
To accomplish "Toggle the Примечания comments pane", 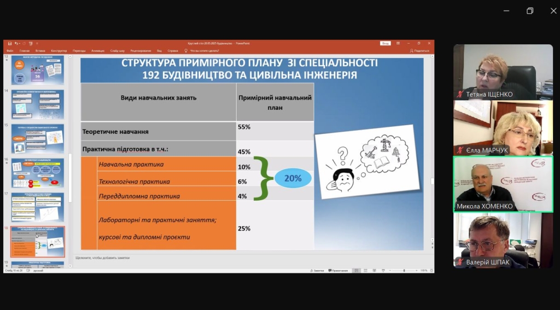I will pos(339,271).
